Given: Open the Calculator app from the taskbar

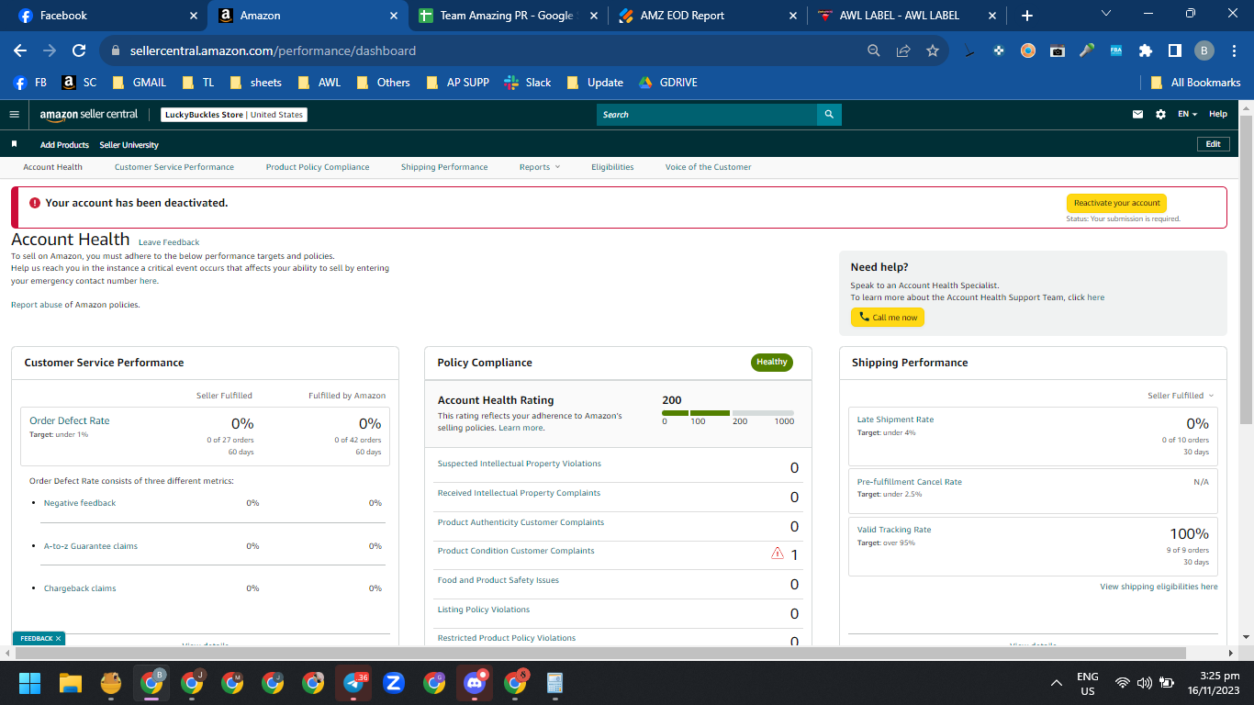Looking at the screenshot, I should (x=554, y=683).
